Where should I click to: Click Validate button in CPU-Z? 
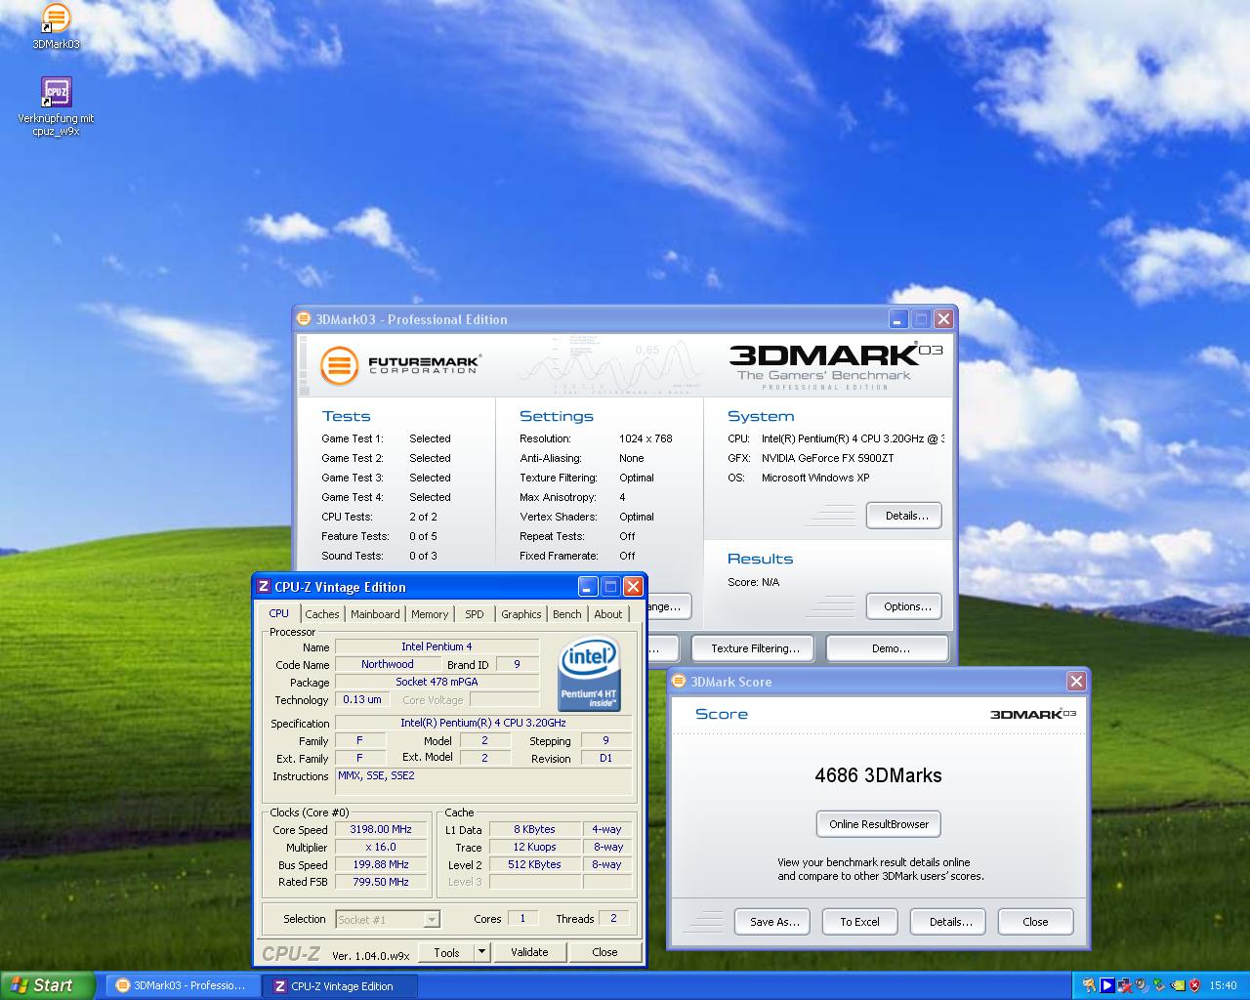click(x=529, y=952)
